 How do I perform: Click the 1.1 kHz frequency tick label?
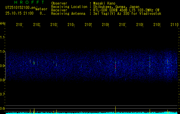tap(3, 37)
